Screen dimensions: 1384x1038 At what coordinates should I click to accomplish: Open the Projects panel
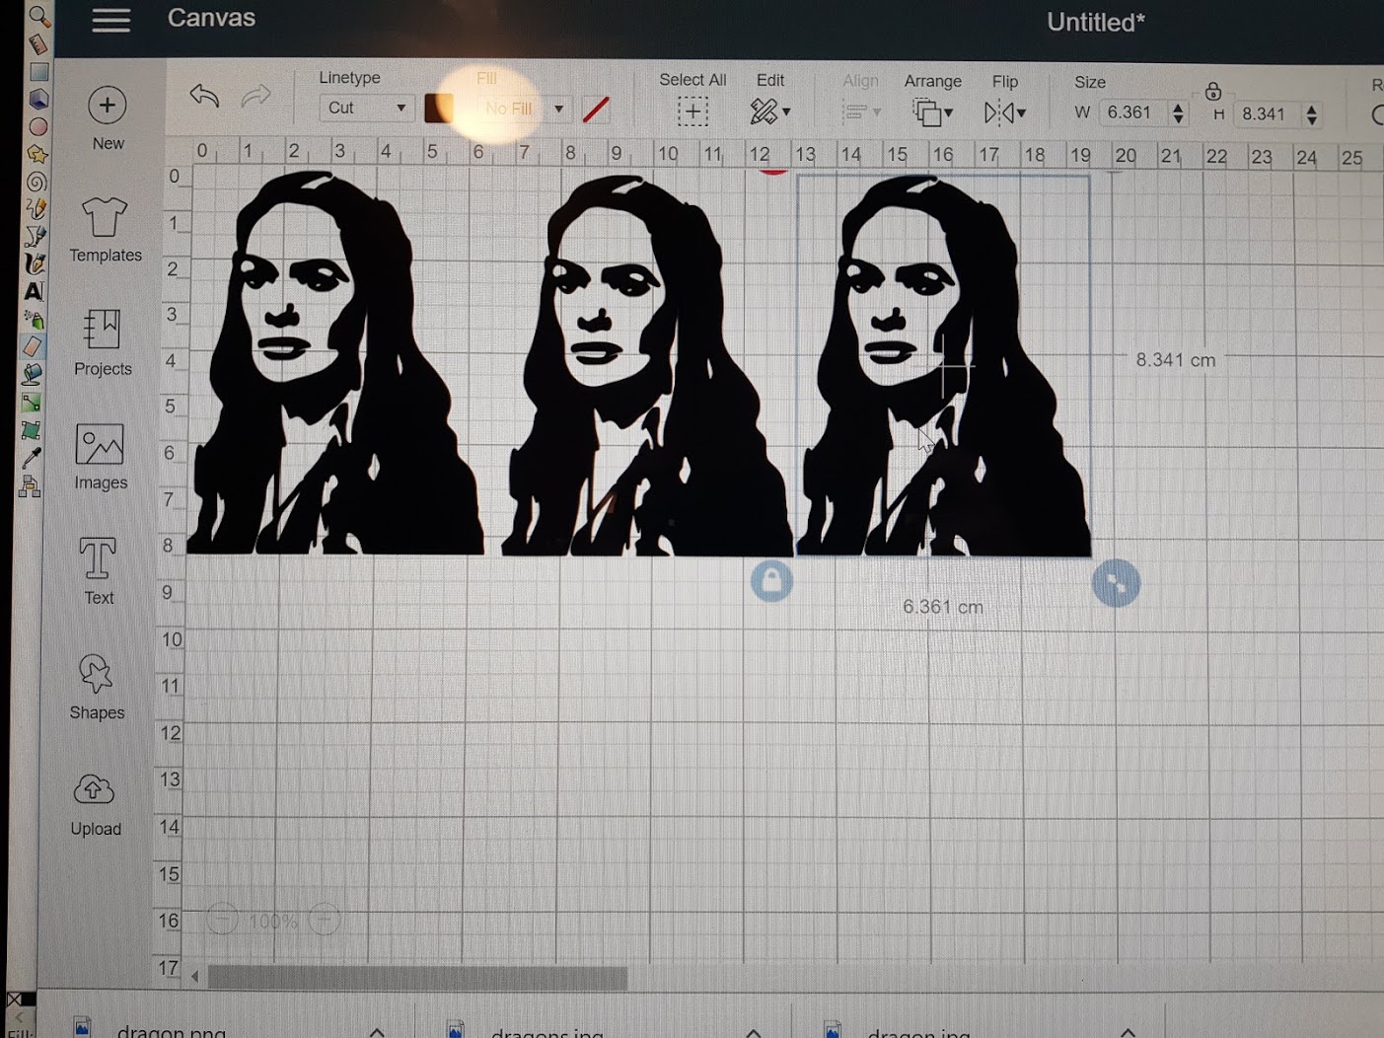click(103, 342)
